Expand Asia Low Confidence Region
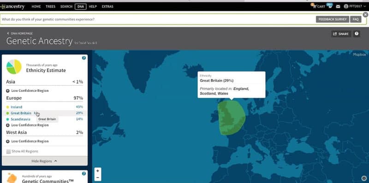369x183 pixels. pos(27,91)
